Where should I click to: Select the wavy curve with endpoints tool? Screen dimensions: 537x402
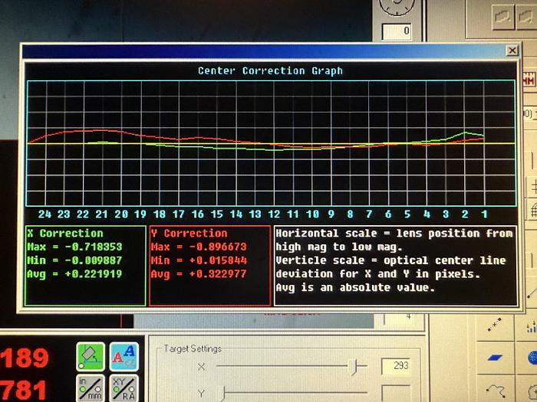pyautogui.click(x=496, y=391)
